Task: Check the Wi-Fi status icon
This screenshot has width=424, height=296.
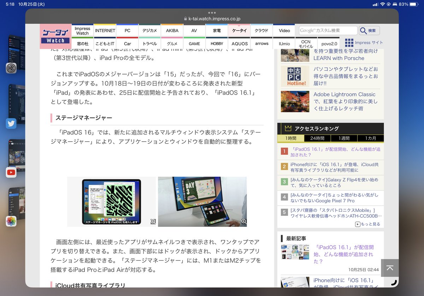Action: click(382, 4)
